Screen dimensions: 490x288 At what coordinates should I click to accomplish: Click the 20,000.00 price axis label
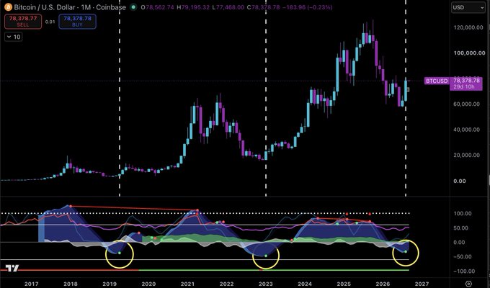(x=466, y=156)
